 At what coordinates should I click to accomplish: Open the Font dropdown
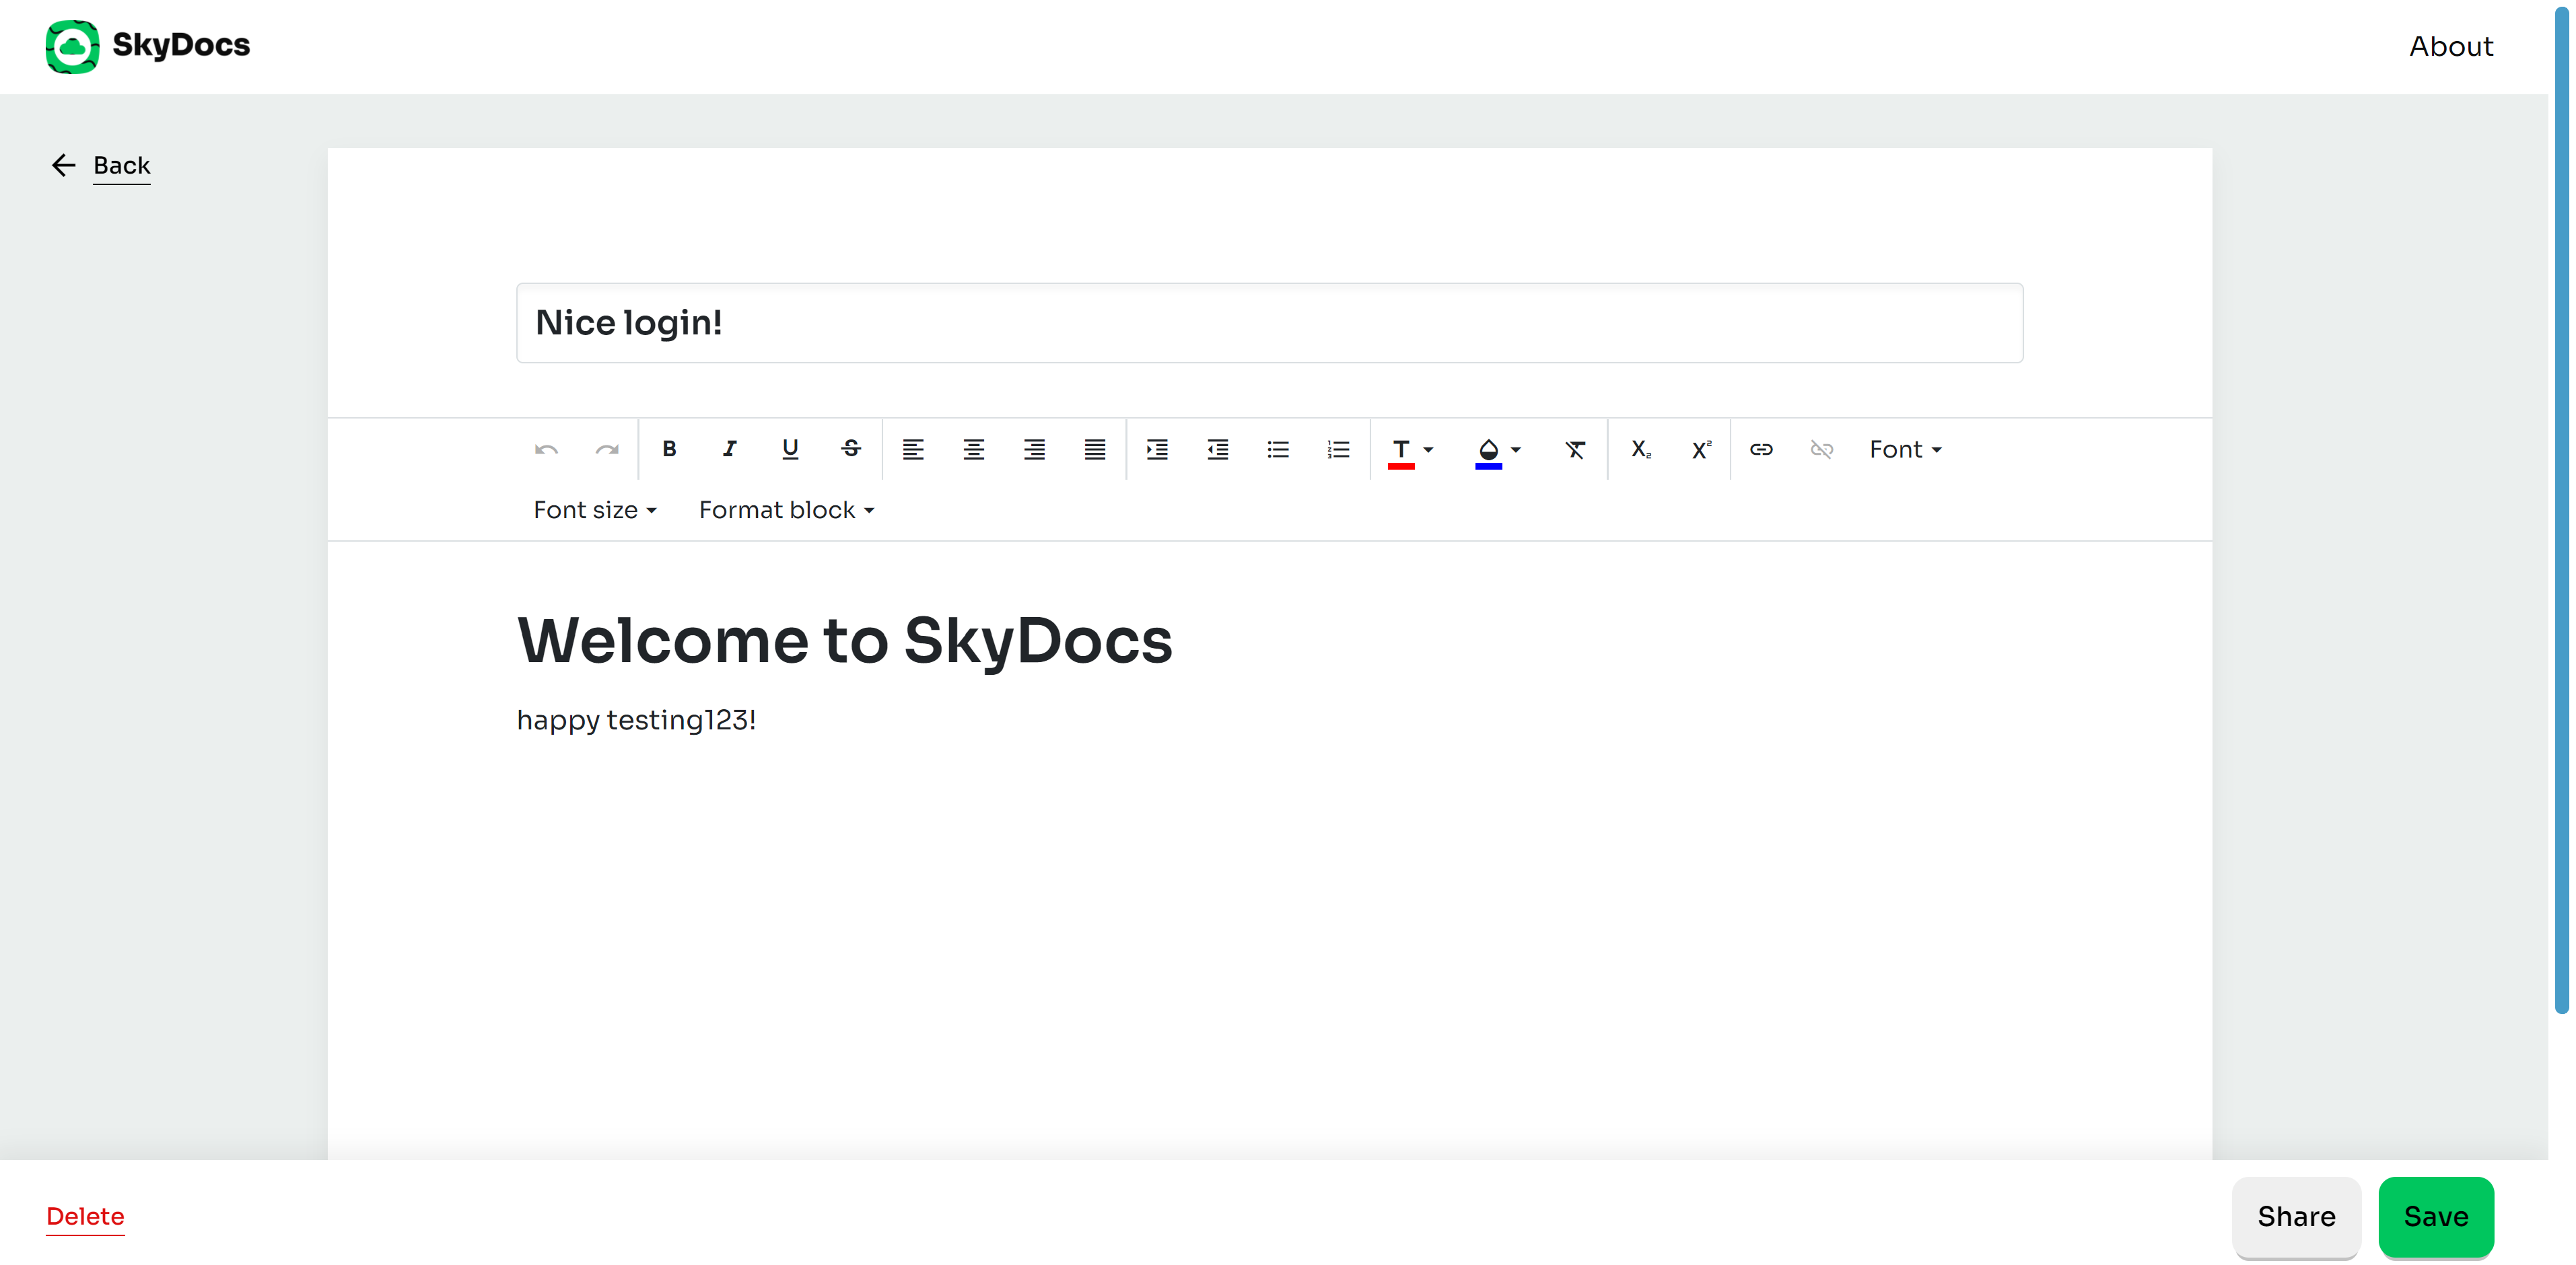(x=1905, y=449)
